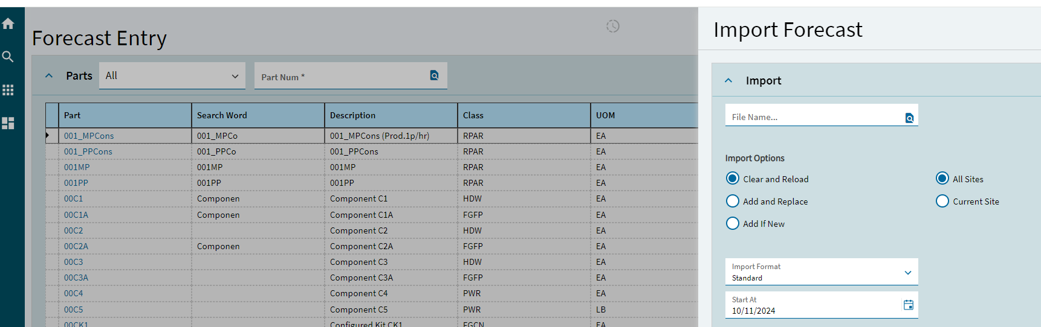Click the clock history icon
Screen dimensions: 1041x327
coord(613,26)
